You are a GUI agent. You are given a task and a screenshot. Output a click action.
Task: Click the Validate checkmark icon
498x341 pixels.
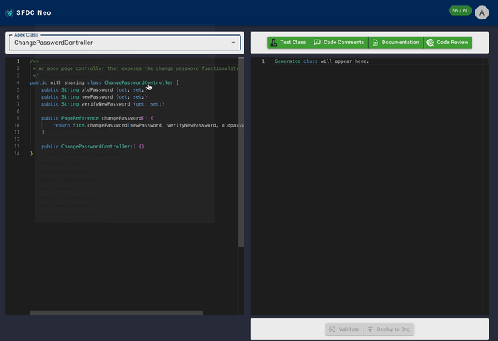coord(332,329)
